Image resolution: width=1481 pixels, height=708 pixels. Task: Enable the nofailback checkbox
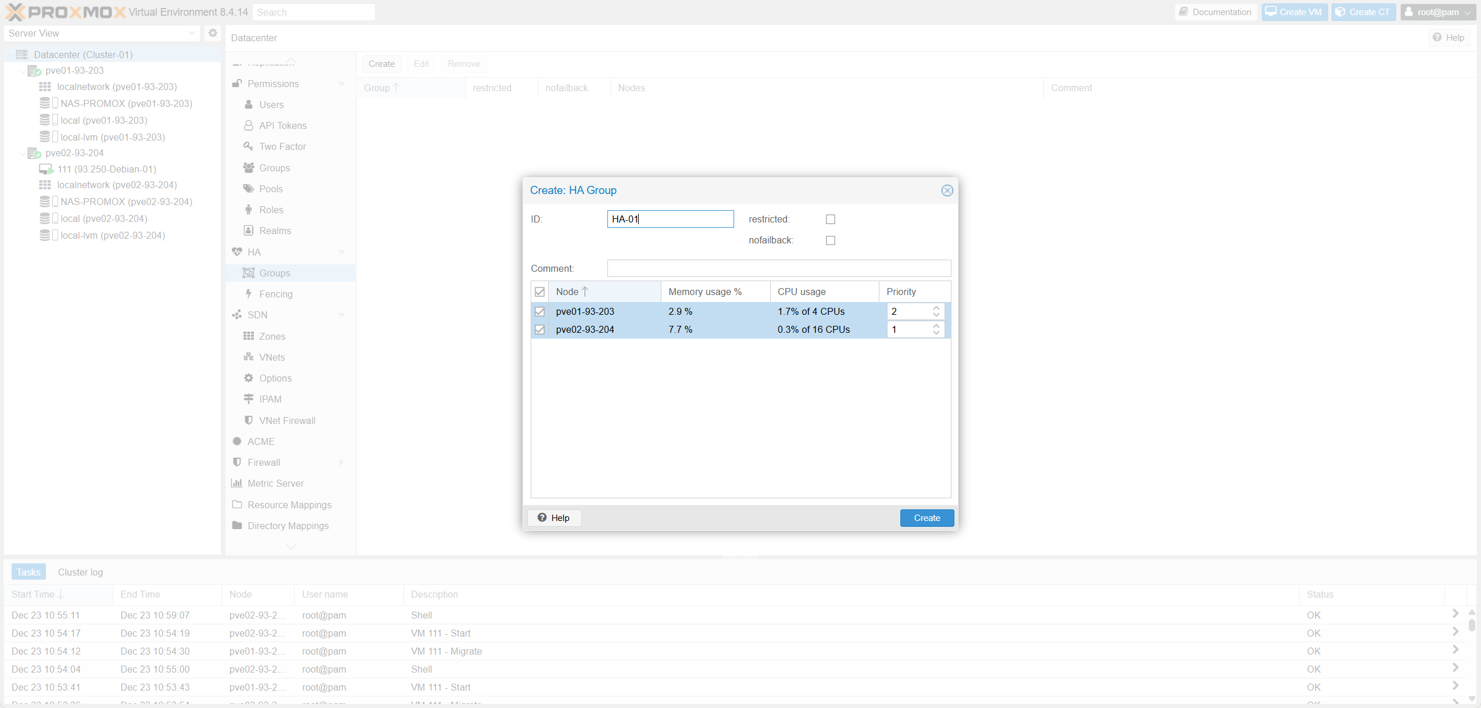click(831, 240)
